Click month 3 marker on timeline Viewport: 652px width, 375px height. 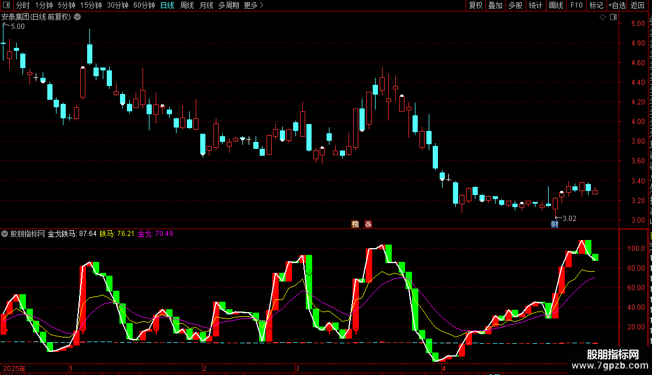point(297,368)
